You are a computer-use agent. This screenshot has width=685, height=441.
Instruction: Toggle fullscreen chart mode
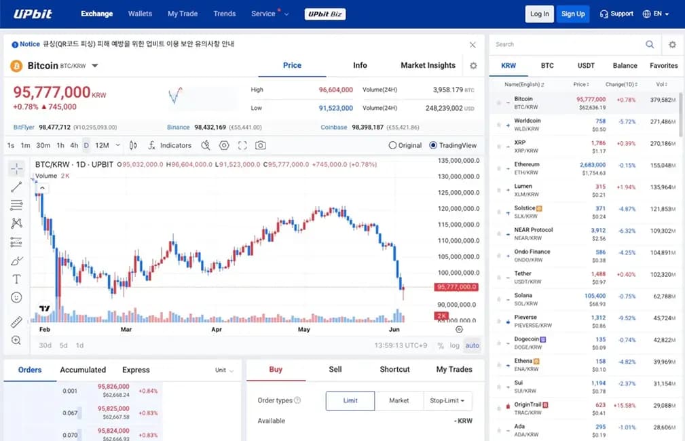pyautogui.click(x=242, y=145)
